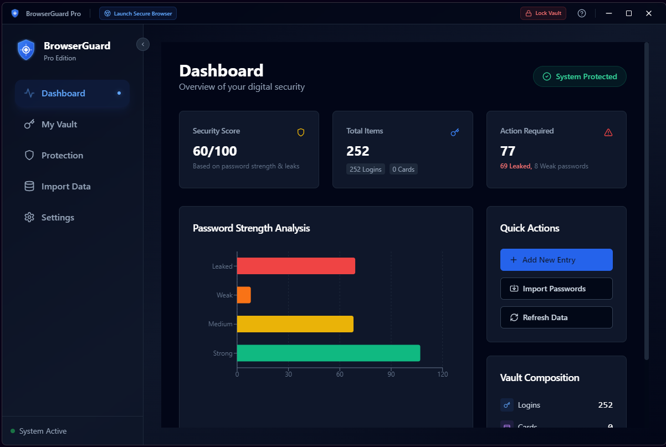Click the help question mark icon
The width and height of the screenshot is (666, 447).
point(581,13)
